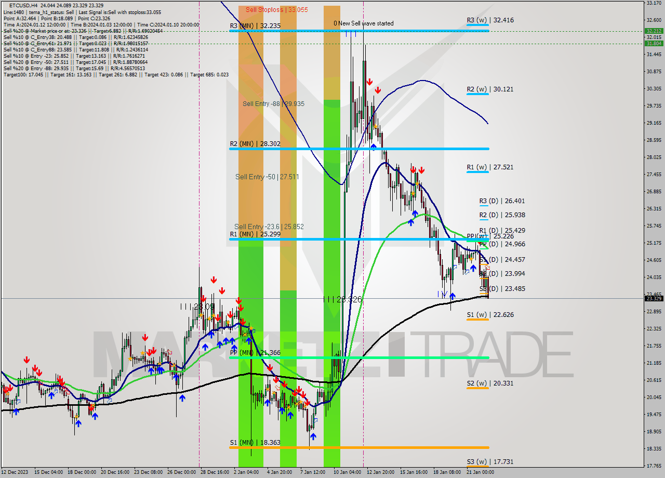Select the 'Sell Entry -88 | 29.935' label
This screenshot has width=665, height=478.
click(273, 104)
